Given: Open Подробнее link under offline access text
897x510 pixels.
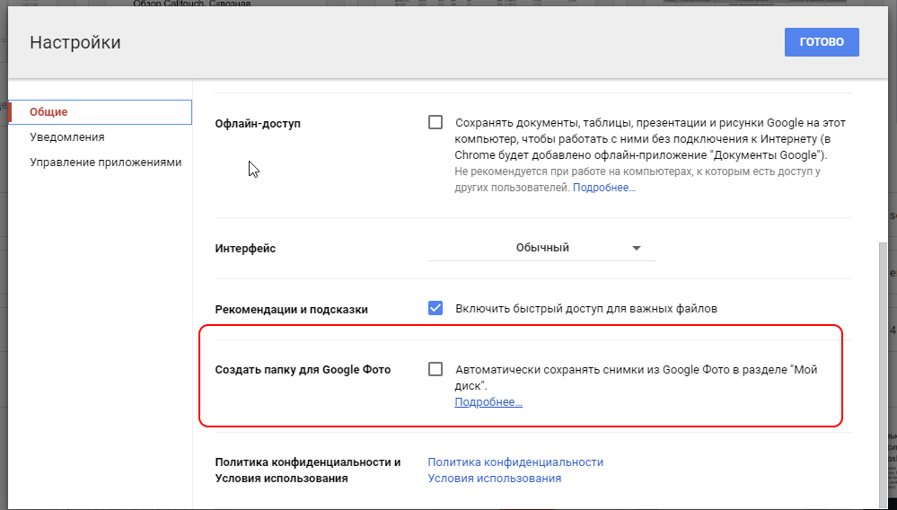Looking at the screenshot, I should click(x=604, y=188).
